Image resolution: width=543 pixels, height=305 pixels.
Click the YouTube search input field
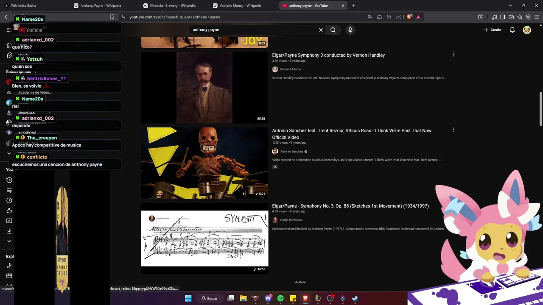tap(254, 30)
